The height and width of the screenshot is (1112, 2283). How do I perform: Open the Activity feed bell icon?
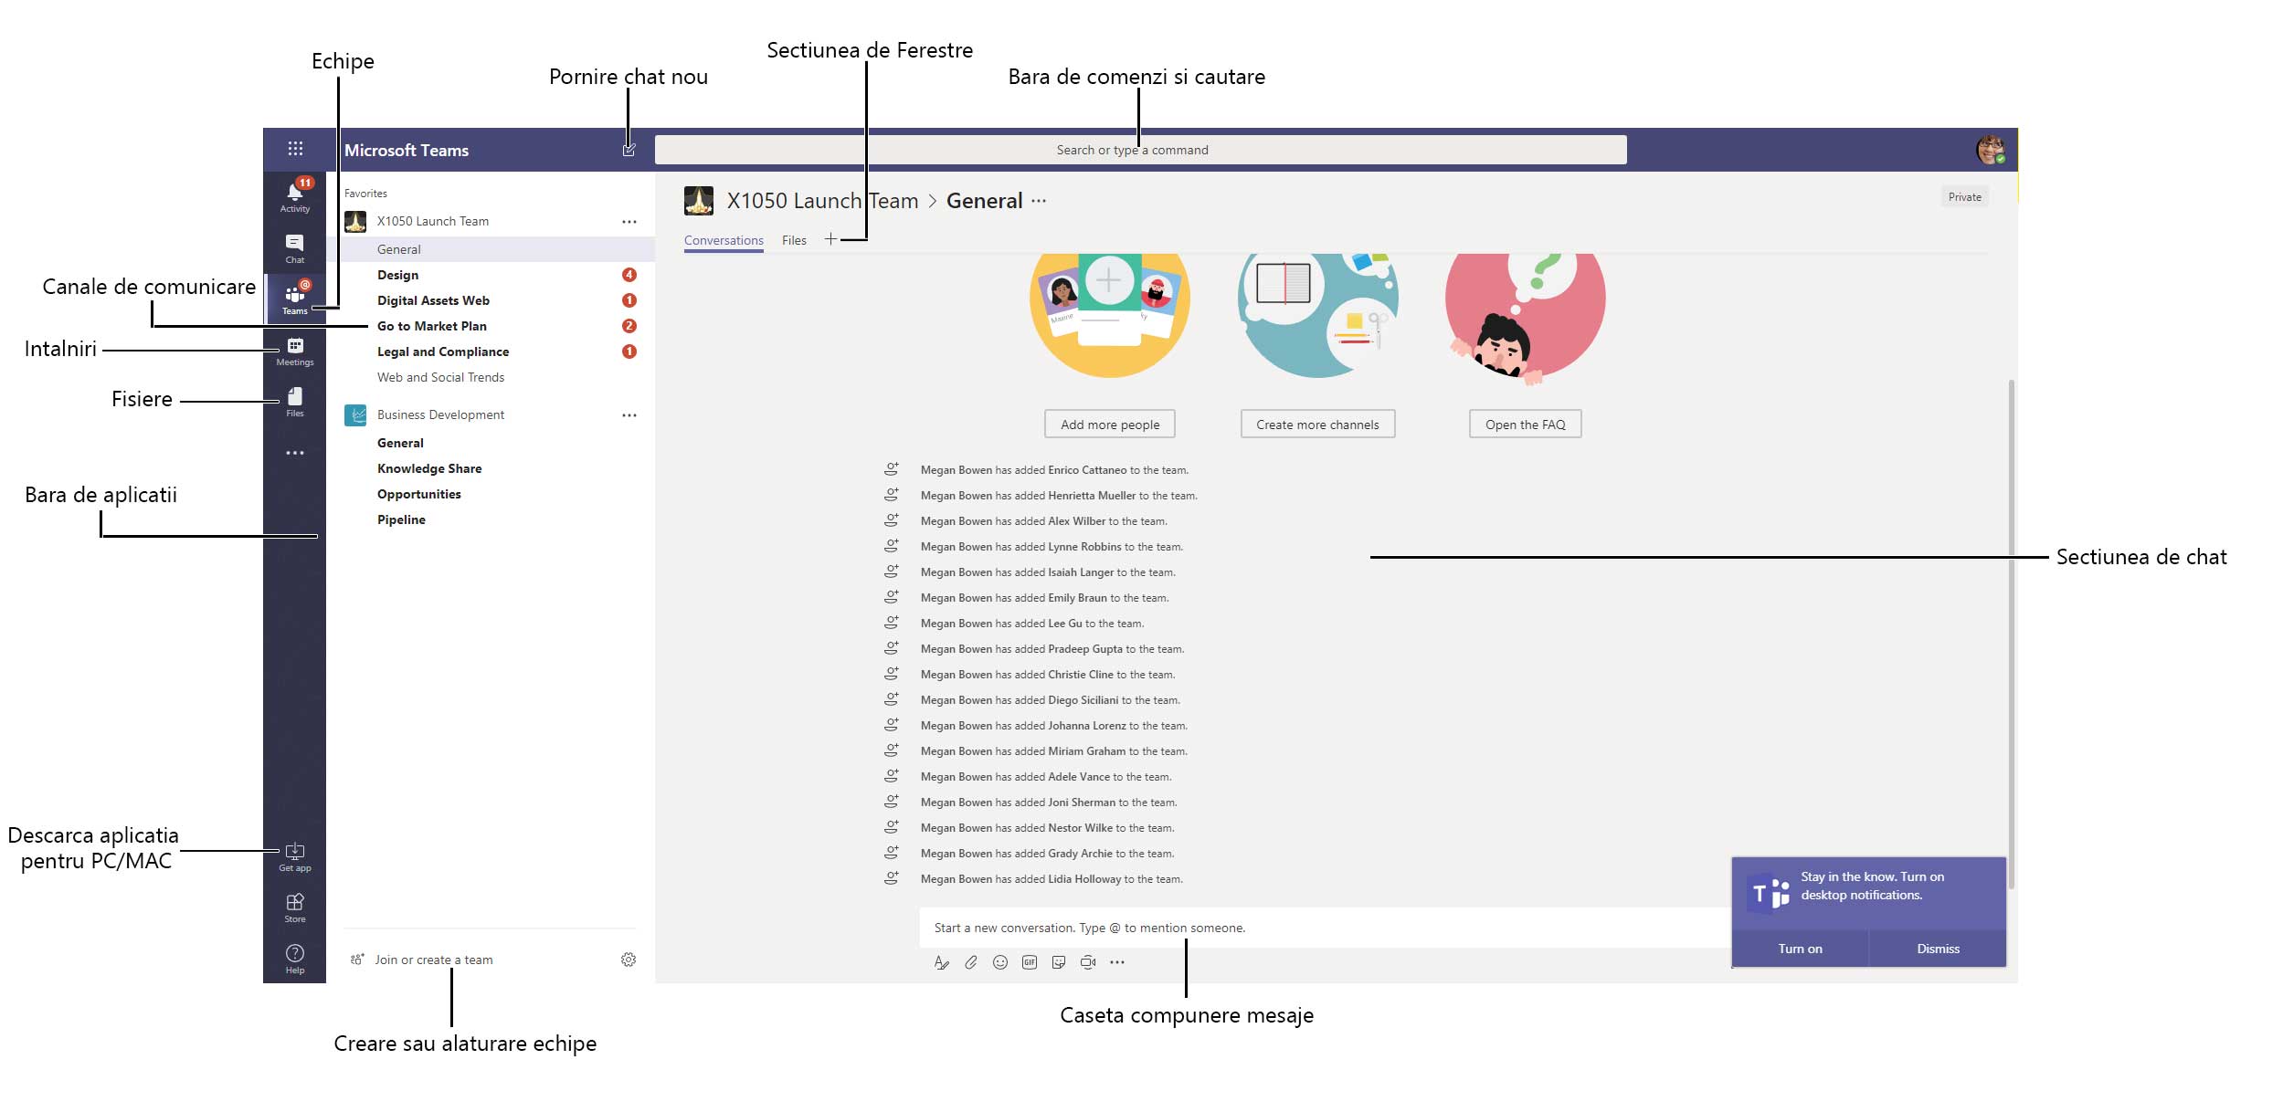pos(294,196)
